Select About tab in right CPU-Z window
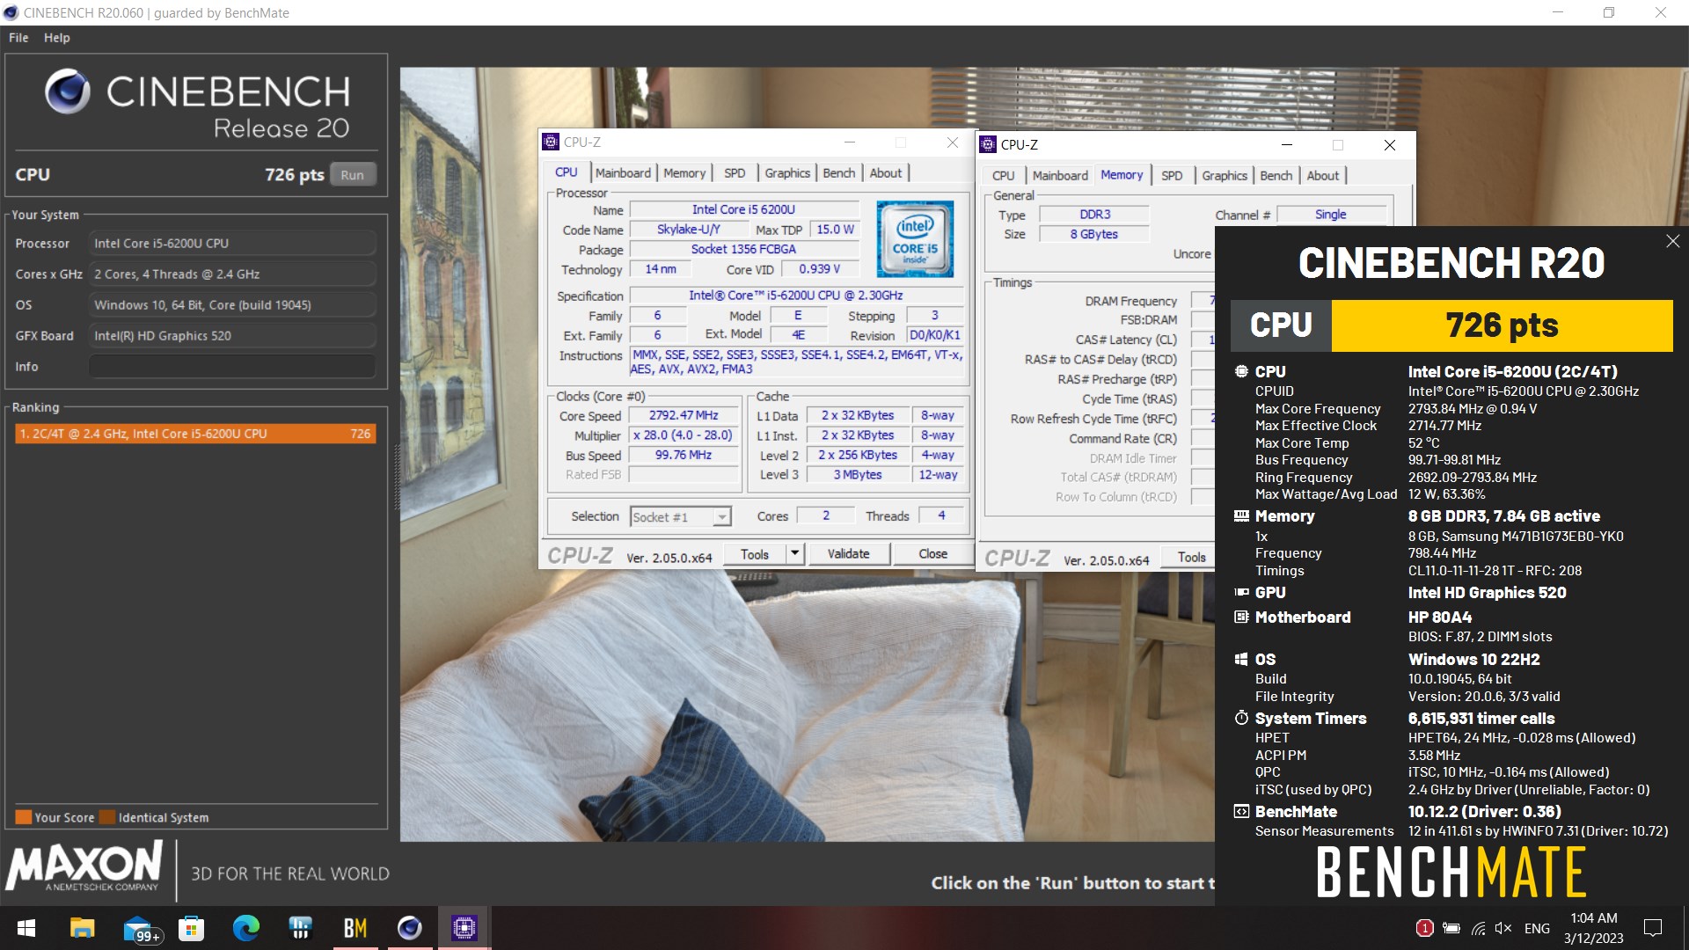 click(x=1323, y=175)
